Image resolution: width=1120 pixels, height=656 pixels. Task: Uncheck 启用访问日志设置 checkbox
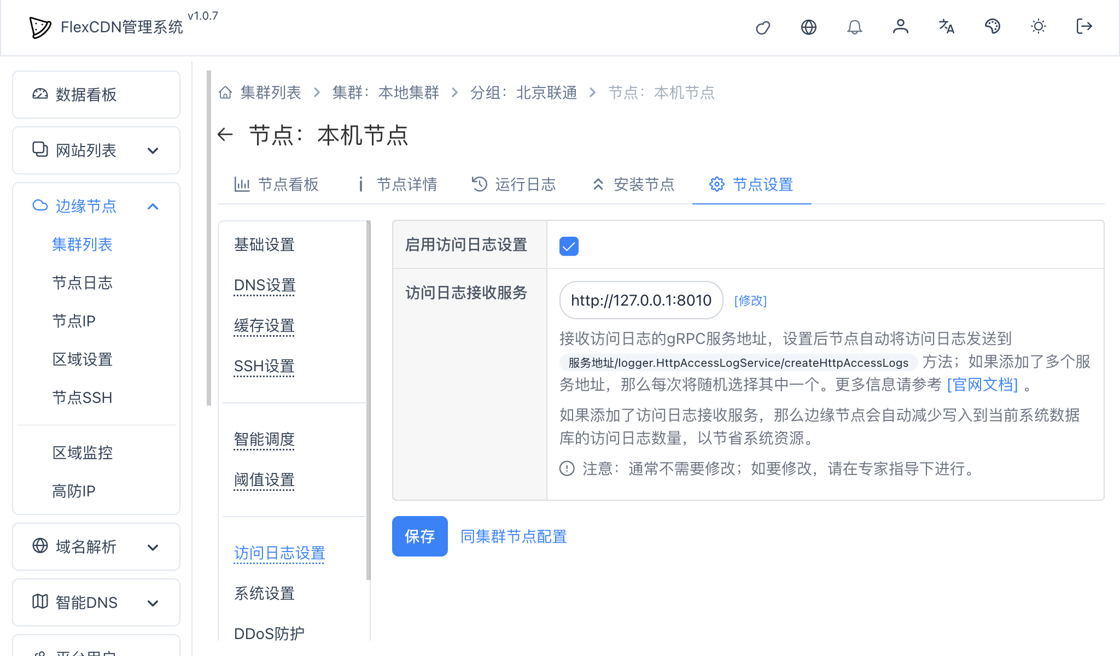coord(569,246)
